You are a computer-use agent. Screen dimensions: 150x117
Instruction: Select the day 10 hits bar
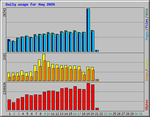pyautogui.click(x=49, y=42)
